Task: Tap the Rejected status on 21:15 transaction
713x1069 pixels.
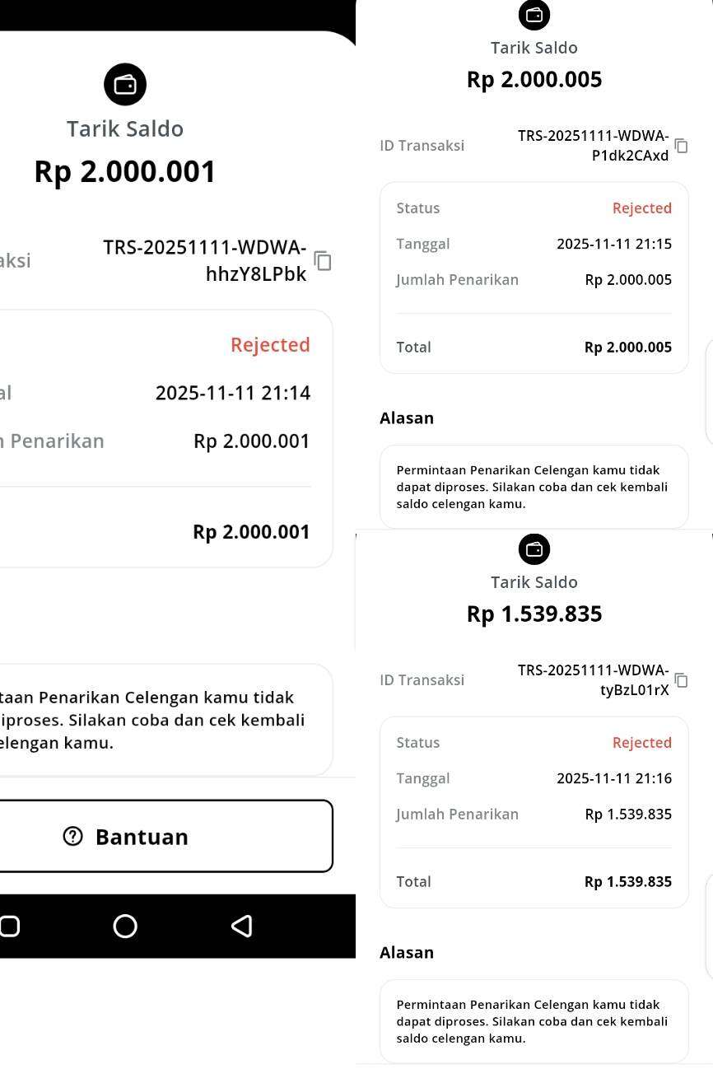Action: (x=641, y=208)
